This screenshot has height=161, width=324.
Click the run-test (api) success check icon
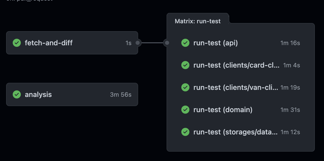(185, 43)
